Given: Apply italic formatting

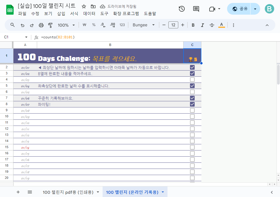Looking at the screenshot, I should coord(202,25).
